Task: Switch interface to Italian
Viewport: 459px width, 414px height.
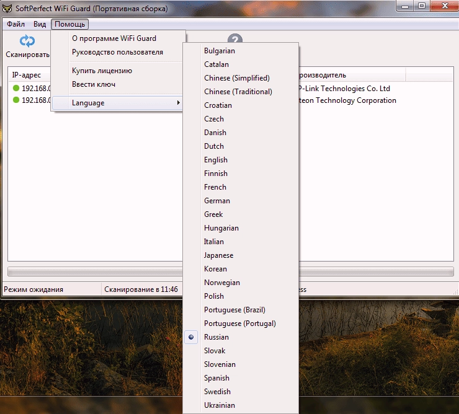Action: (x=241, y=242)
